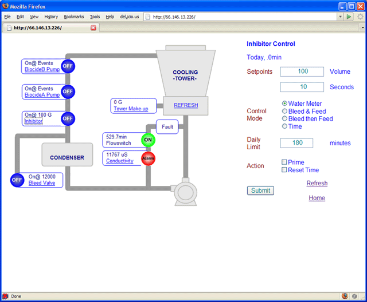The width and height of the screenshot is (367, 302).
Task: Enable the Prime checkbox
Action: 284,162
